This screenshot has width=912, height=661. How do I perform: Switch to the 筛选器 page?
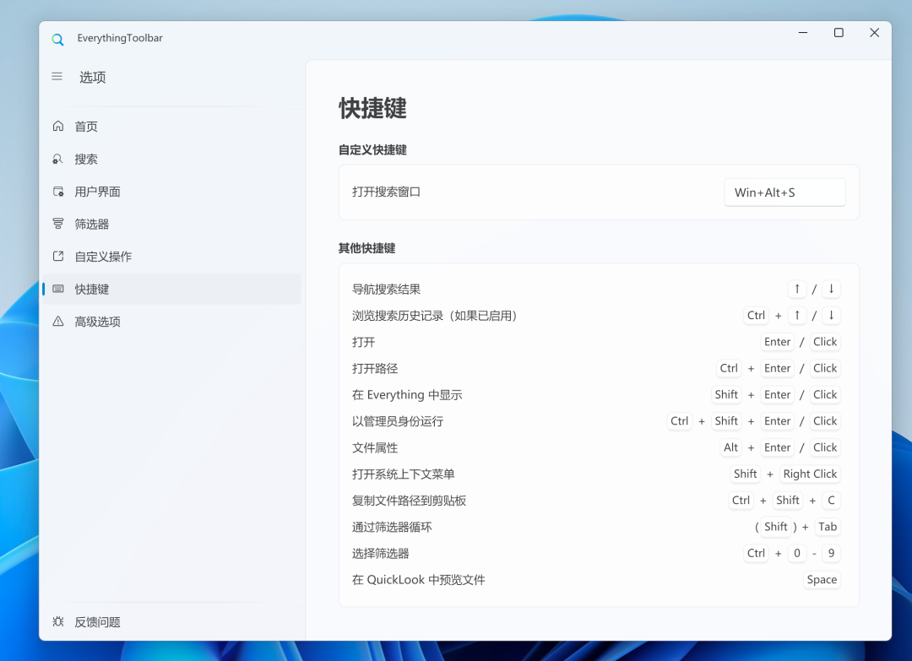click(171, 224)
